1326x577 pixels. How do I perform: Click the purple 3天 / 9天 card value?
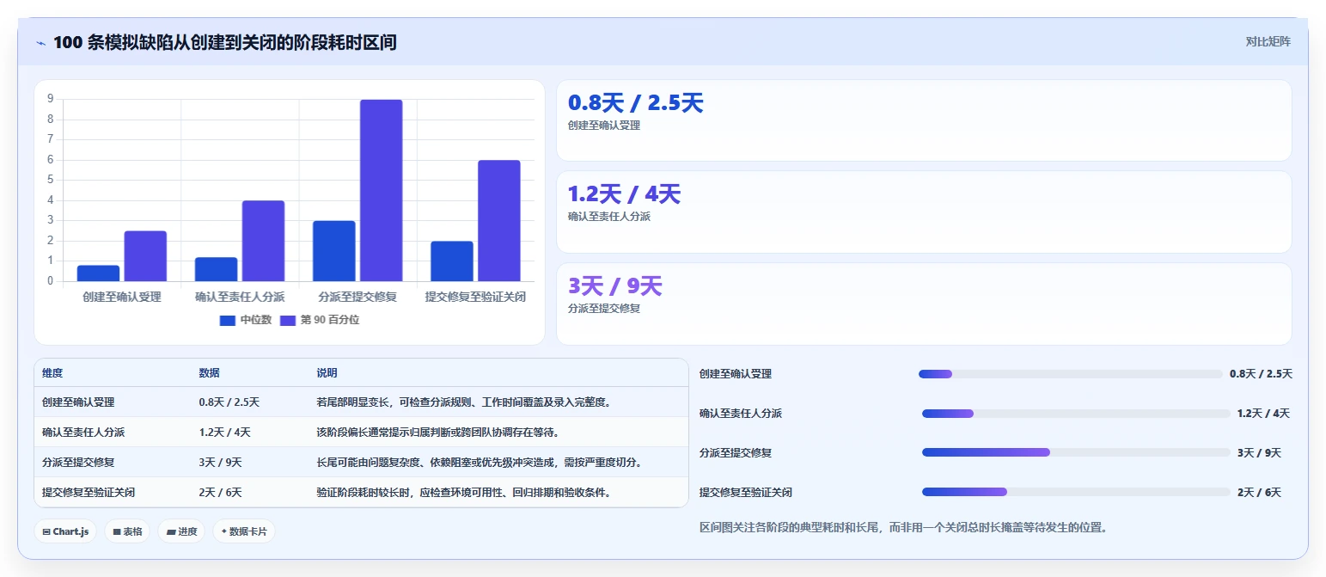point(615,286)
